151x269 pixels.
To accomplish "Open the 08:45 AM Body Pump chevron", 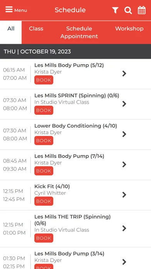I will point(124,164).
